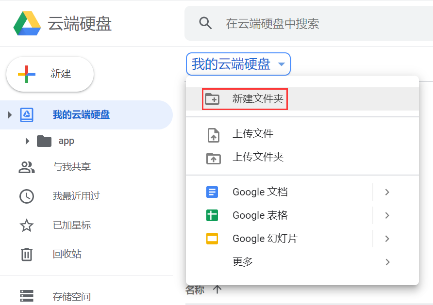Select 我的云端硬盘 in the sidebar
This screenshot has height=305, width=433.
coord(86,115)
